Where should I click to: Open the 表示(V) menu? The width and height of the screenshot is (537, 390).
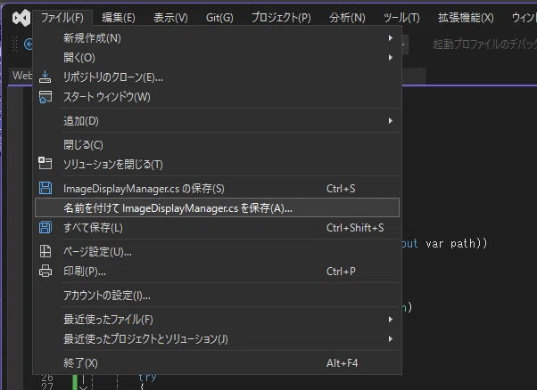(x=170, y=18)
